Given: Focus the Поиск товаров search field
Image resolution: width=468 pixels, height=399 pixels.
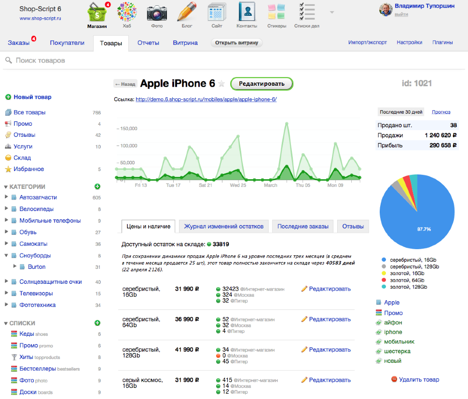Looking at the screenshot, I should point(233,61).
